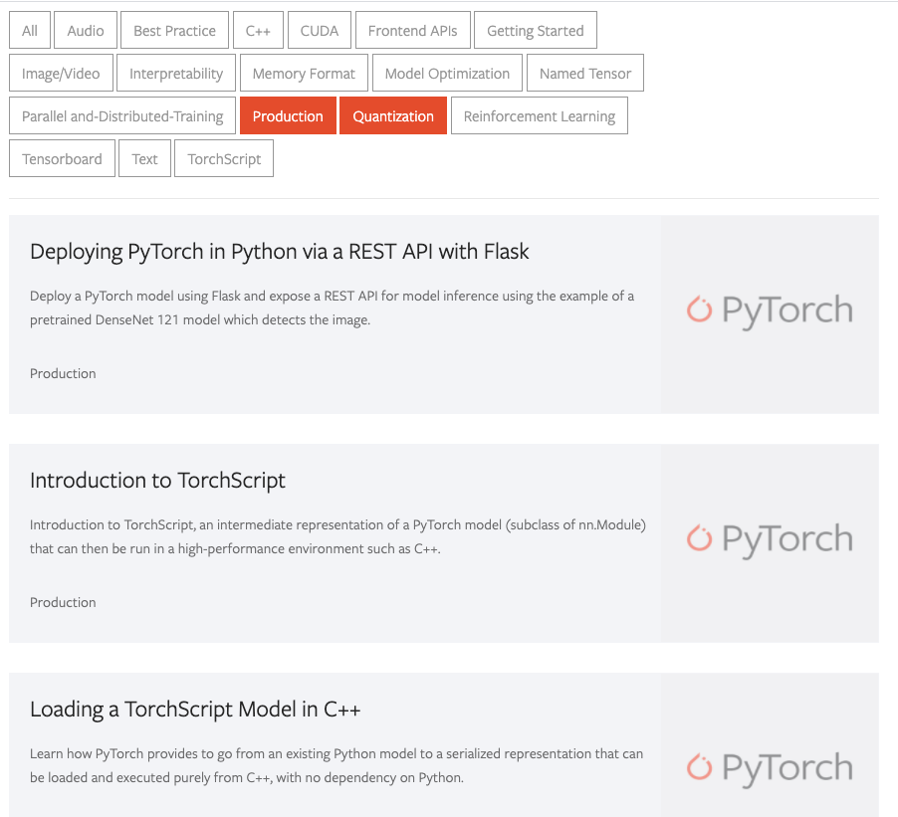Toggle off the Quantization filter tag
Viewport: 898px width, 817px height.
[x=393, y=116]
